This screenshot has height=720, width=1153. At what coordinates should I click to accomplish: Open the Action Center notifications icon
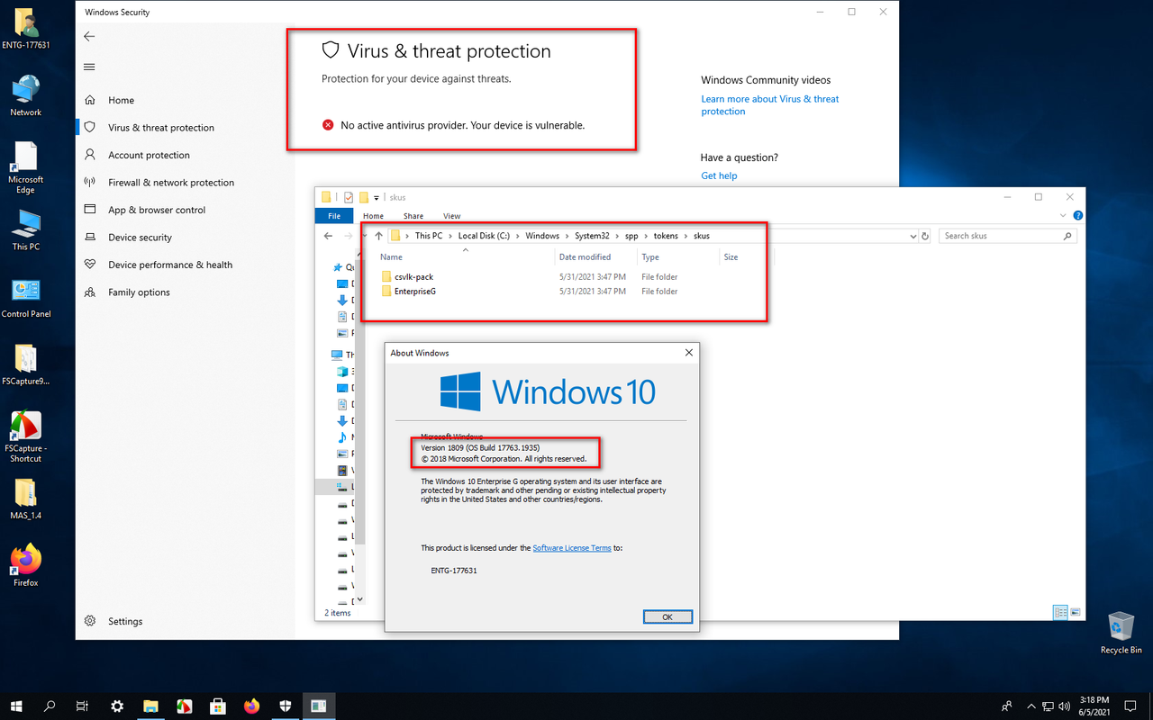1130,706
